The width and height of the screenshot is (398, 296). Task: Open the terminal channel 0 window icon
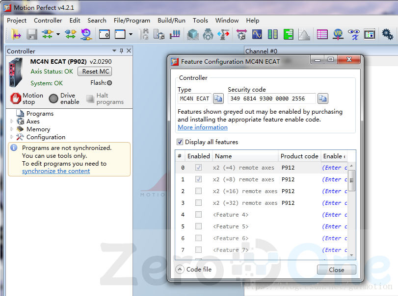coord(104,34)
